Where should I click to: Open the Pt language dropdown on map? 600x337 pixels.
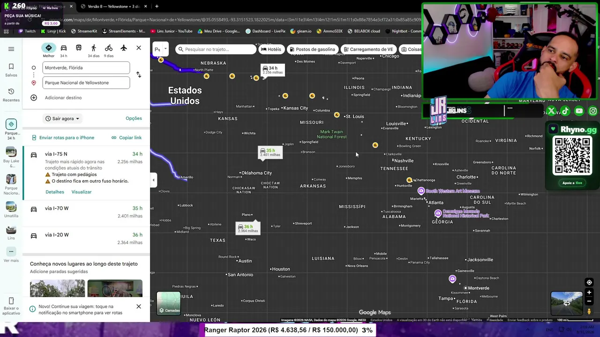coord(160,49)
